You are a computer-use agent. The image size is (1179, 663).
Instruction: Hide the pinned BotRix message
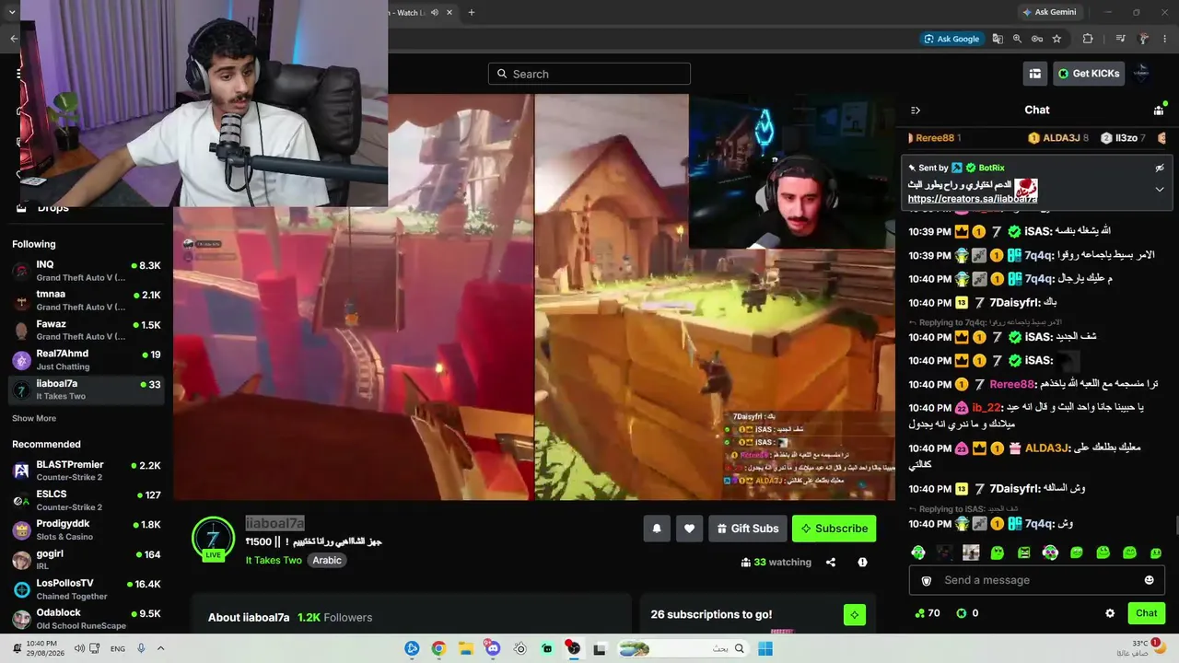point(1160,168)
